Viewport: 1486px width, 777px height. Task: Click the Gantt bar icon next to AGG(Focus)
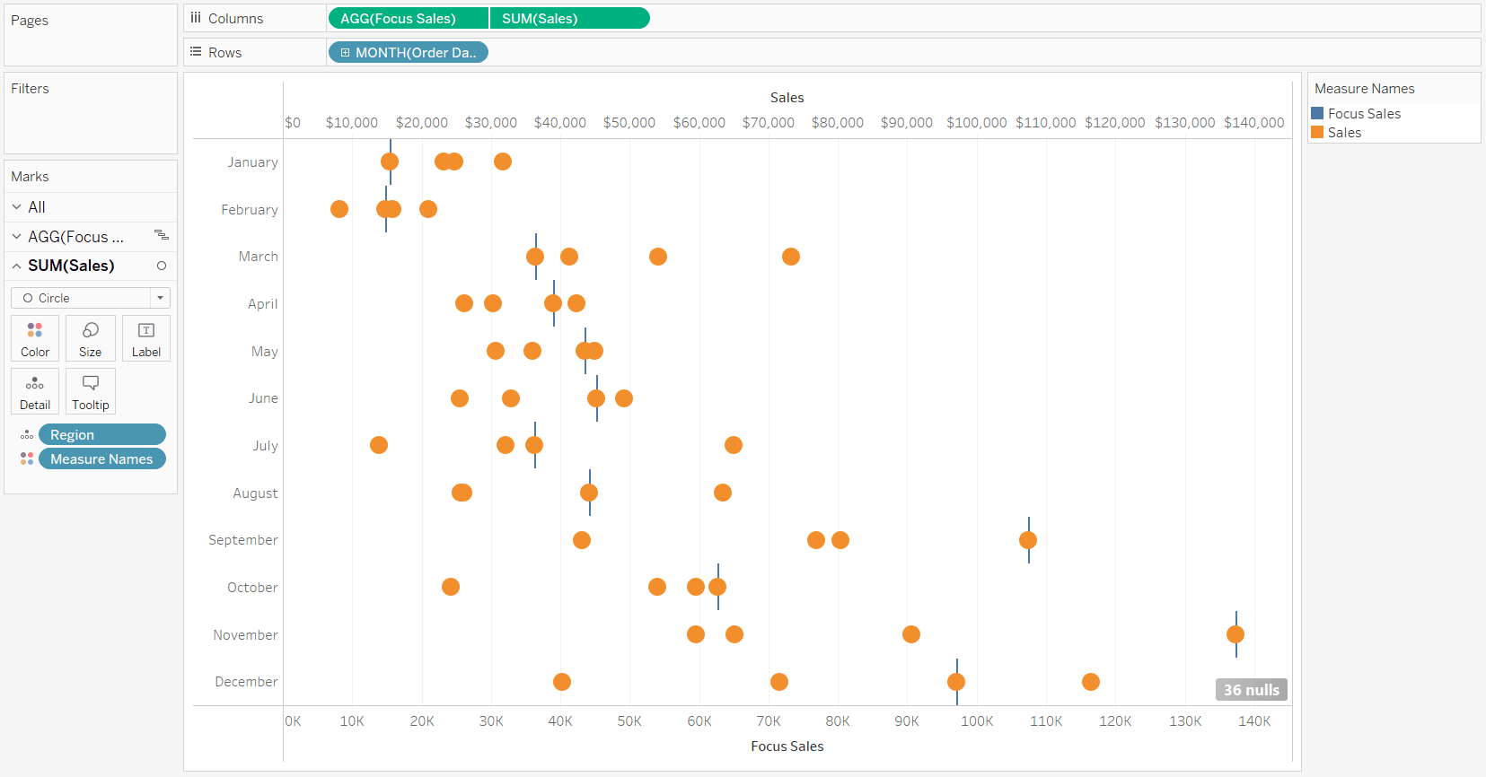click(162, 236)
